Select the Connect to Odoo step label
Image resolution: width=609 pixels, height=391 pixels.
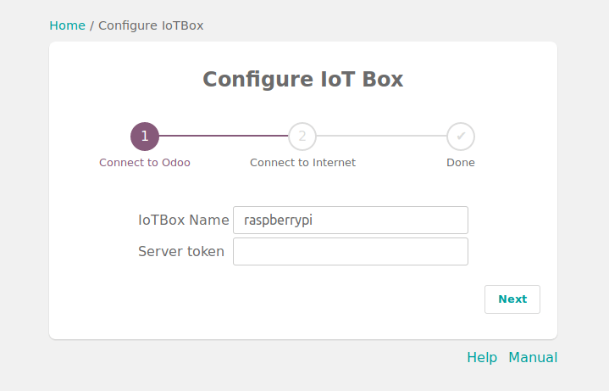[145, 162]
